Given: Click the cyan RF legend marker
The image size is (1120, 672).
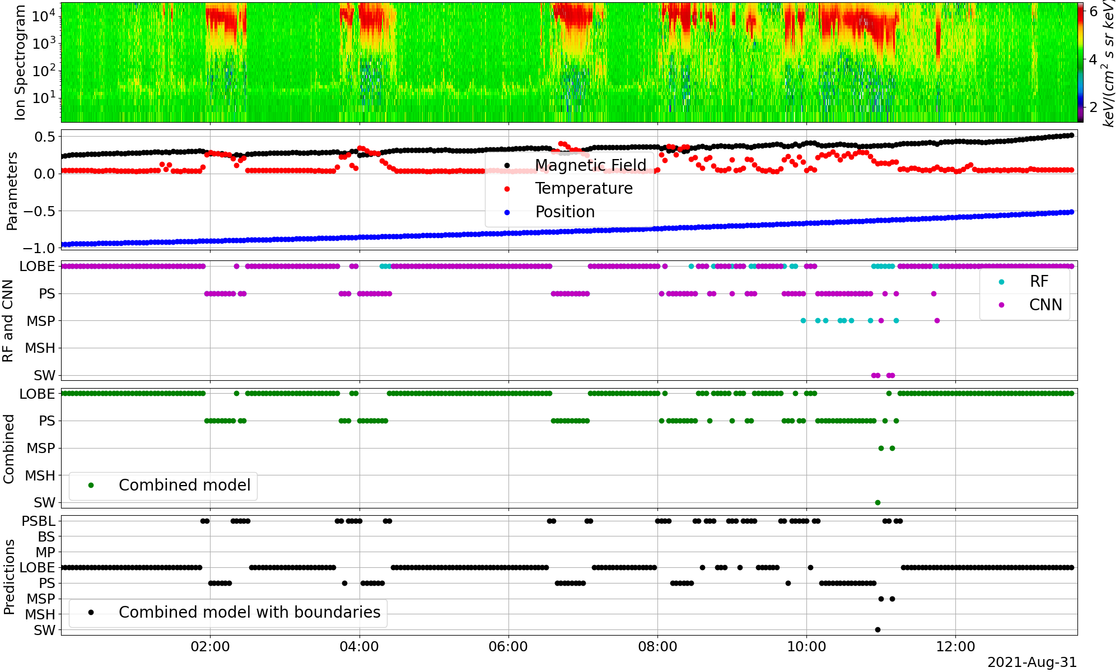Looking at the screenshot, I should (x=1001, y=282).
